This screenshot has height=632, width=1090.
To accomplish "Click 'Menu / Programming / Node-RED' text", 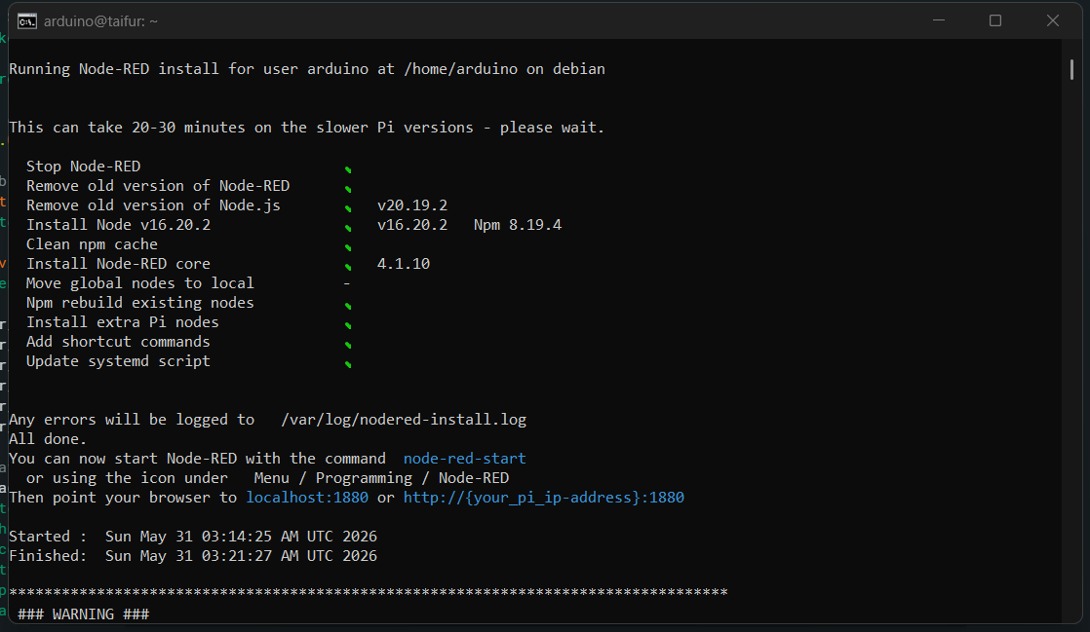I will (381, 478).
